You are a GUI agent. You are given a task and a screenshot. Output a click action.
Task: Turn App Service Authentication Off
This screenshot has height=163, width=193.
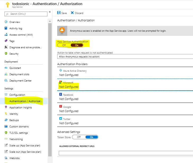[64, 45]
